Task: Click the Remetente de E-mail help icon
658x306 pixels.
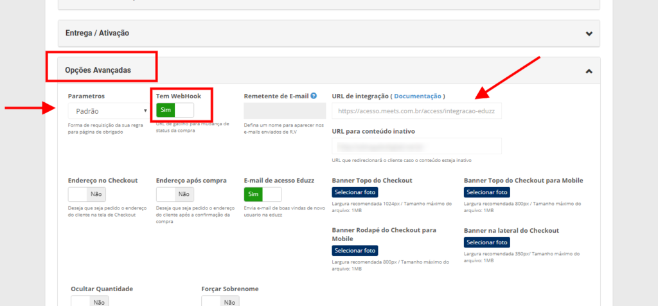Action: (314, 96)
